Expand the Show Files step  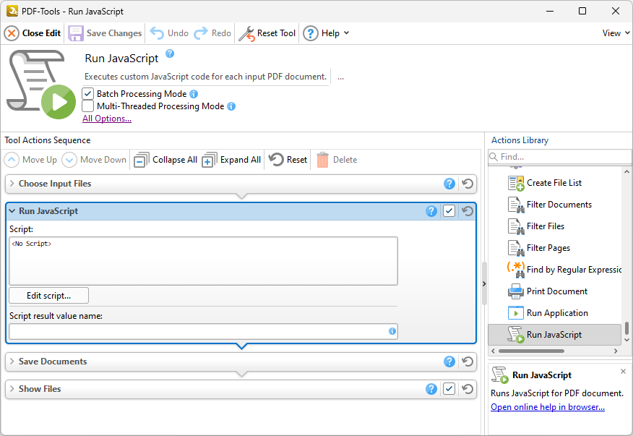[x=12, y=389]
